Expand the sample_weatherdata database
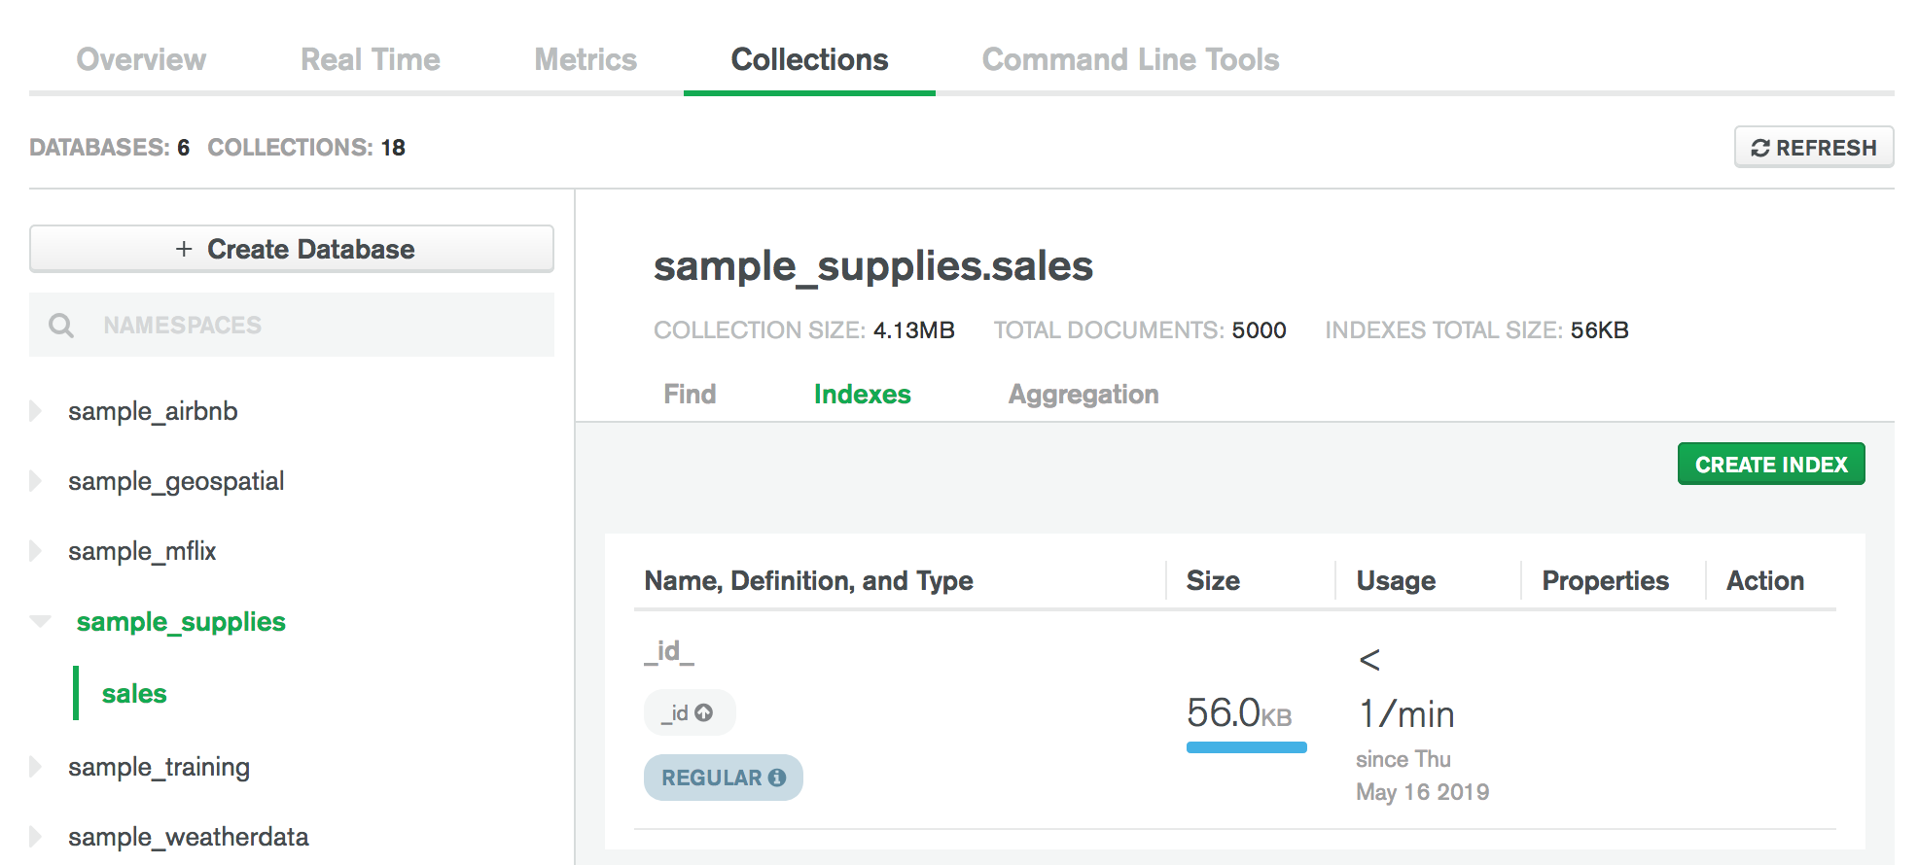This screenshot has height=865, width=1918. pos(36,837)
